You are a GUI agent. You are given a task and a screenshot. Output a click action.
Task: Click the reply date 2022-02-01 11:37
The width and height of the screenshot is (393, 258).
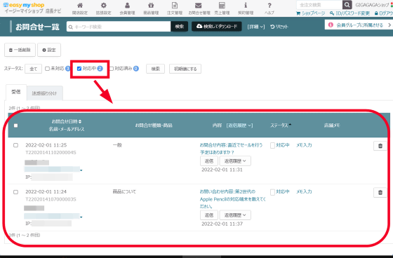(x=222, y=224)
